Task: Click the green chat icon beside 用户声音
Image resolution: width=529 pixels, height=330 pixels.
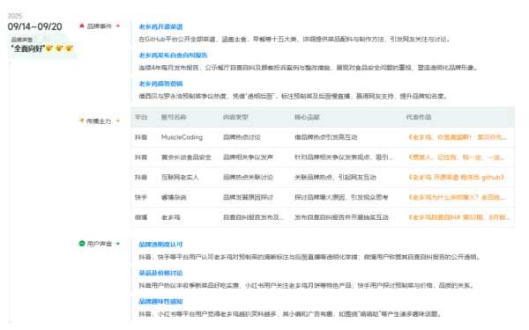Action: (82, 244)
